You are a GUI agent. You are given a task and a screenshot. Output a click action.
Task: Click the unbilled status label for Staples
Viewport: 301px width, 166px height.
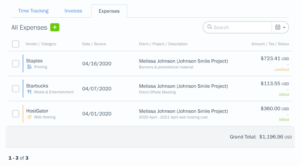[281, 70]
